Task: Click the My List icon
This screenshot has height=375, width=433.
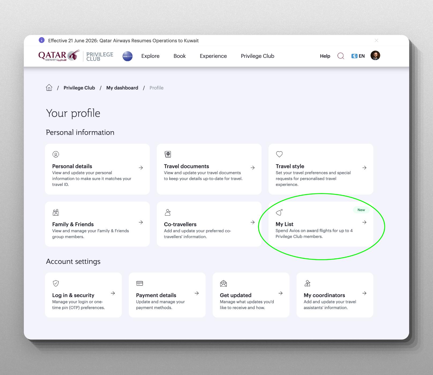Action: (x=279, y=212)
